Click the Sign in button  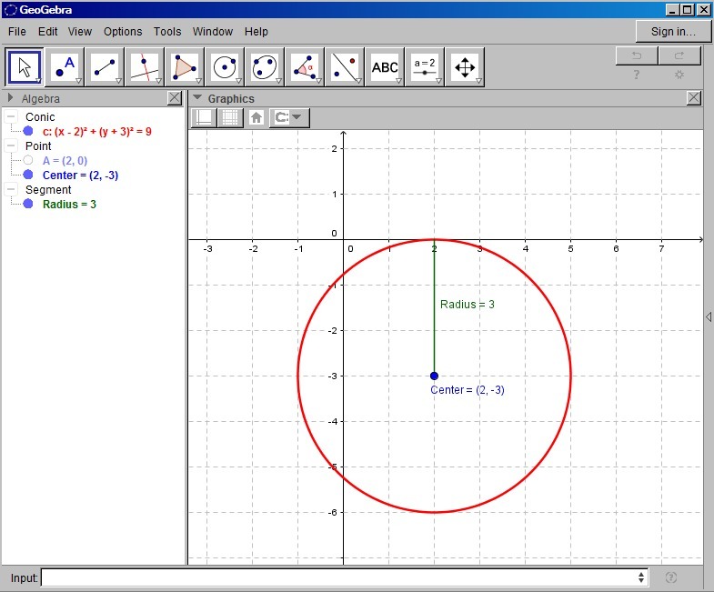click(673, 32)
